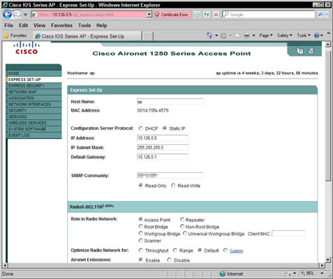Open the File menu
The width and height of the screenshot is (333, 279).
coord(9,25)
